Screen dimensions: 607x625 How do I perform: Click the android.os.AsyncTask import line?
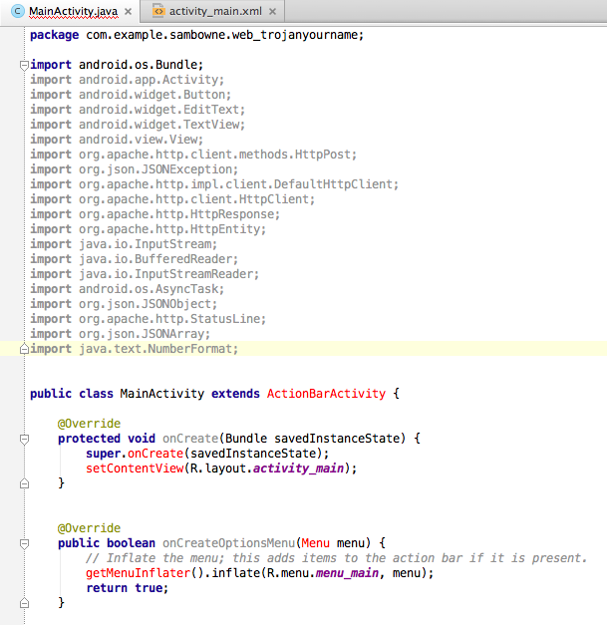click(128, 289)
